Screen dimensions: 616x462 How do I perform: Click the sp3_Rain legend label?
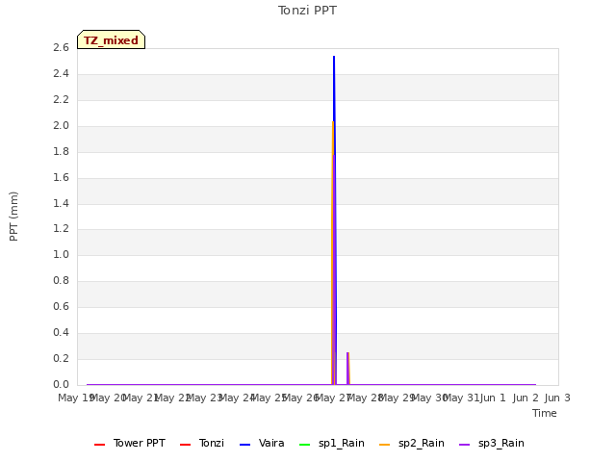point(500,443)
